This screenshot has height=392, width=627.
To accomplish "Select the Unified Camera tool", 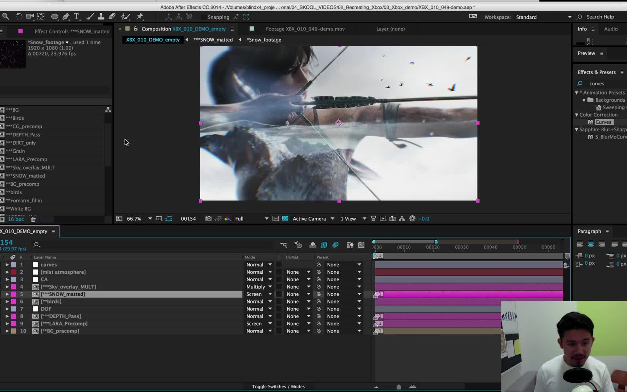I will [x=30, y=16].
